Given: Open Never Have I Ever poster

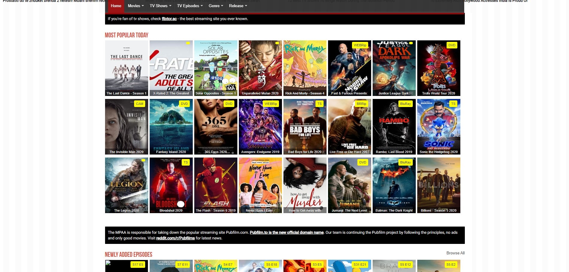Looking at the screenshot, I should (260, 185).
